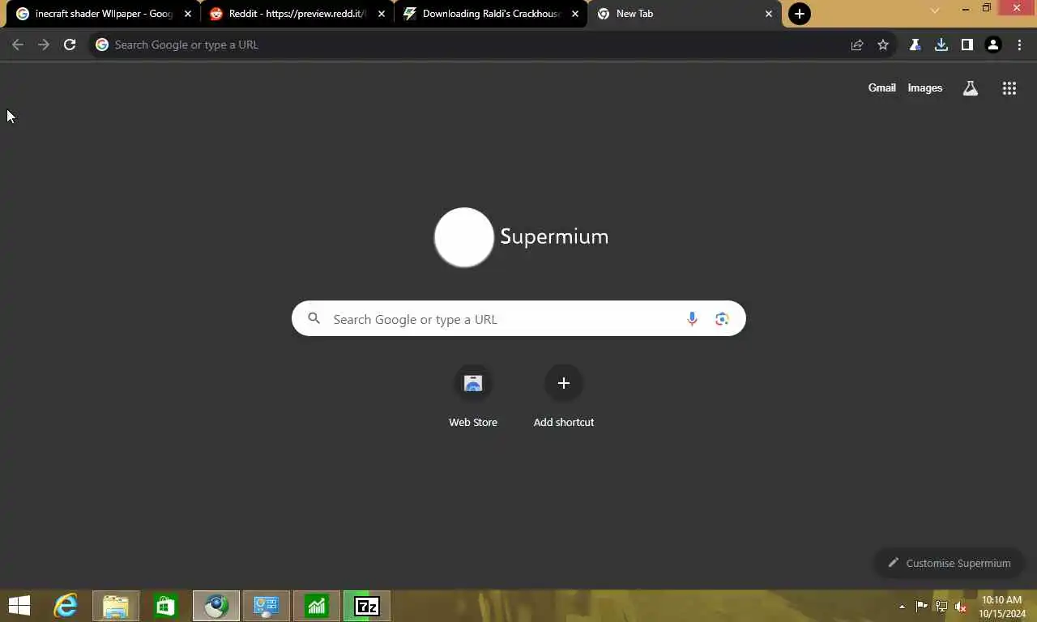Share this page using the share icon
1037x622 pixels.
point(857,45)
